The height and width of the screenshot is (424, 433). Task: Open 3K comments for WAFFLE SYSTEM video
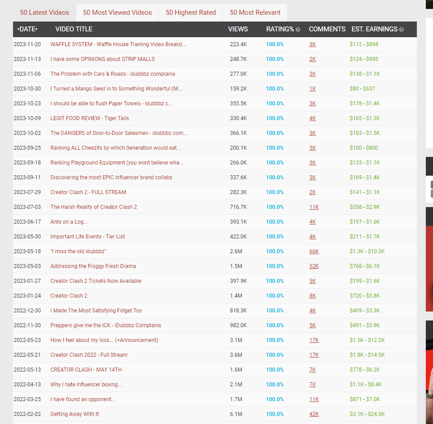click(312, 44)
